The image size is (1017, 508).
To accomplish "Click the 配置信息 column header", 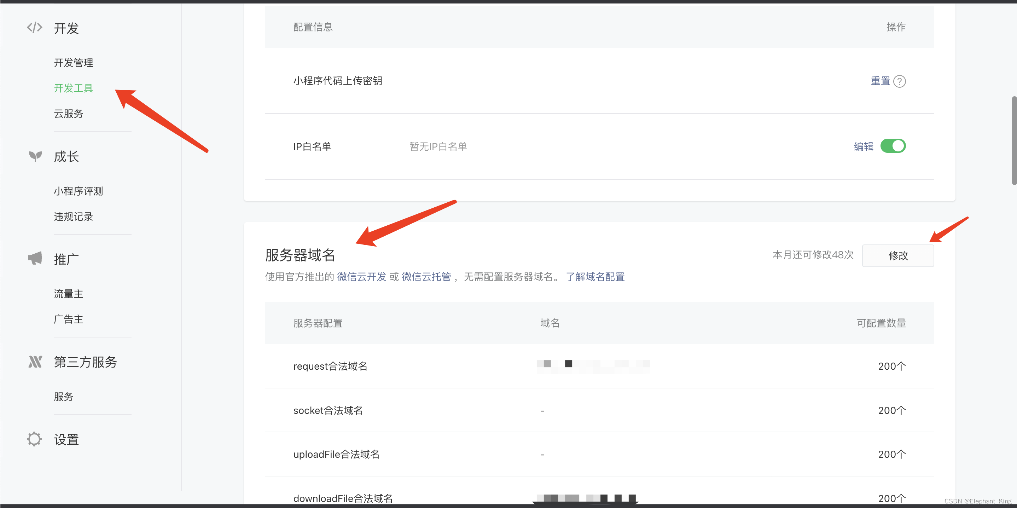I will pyautogui.click(x=313, y=27).
